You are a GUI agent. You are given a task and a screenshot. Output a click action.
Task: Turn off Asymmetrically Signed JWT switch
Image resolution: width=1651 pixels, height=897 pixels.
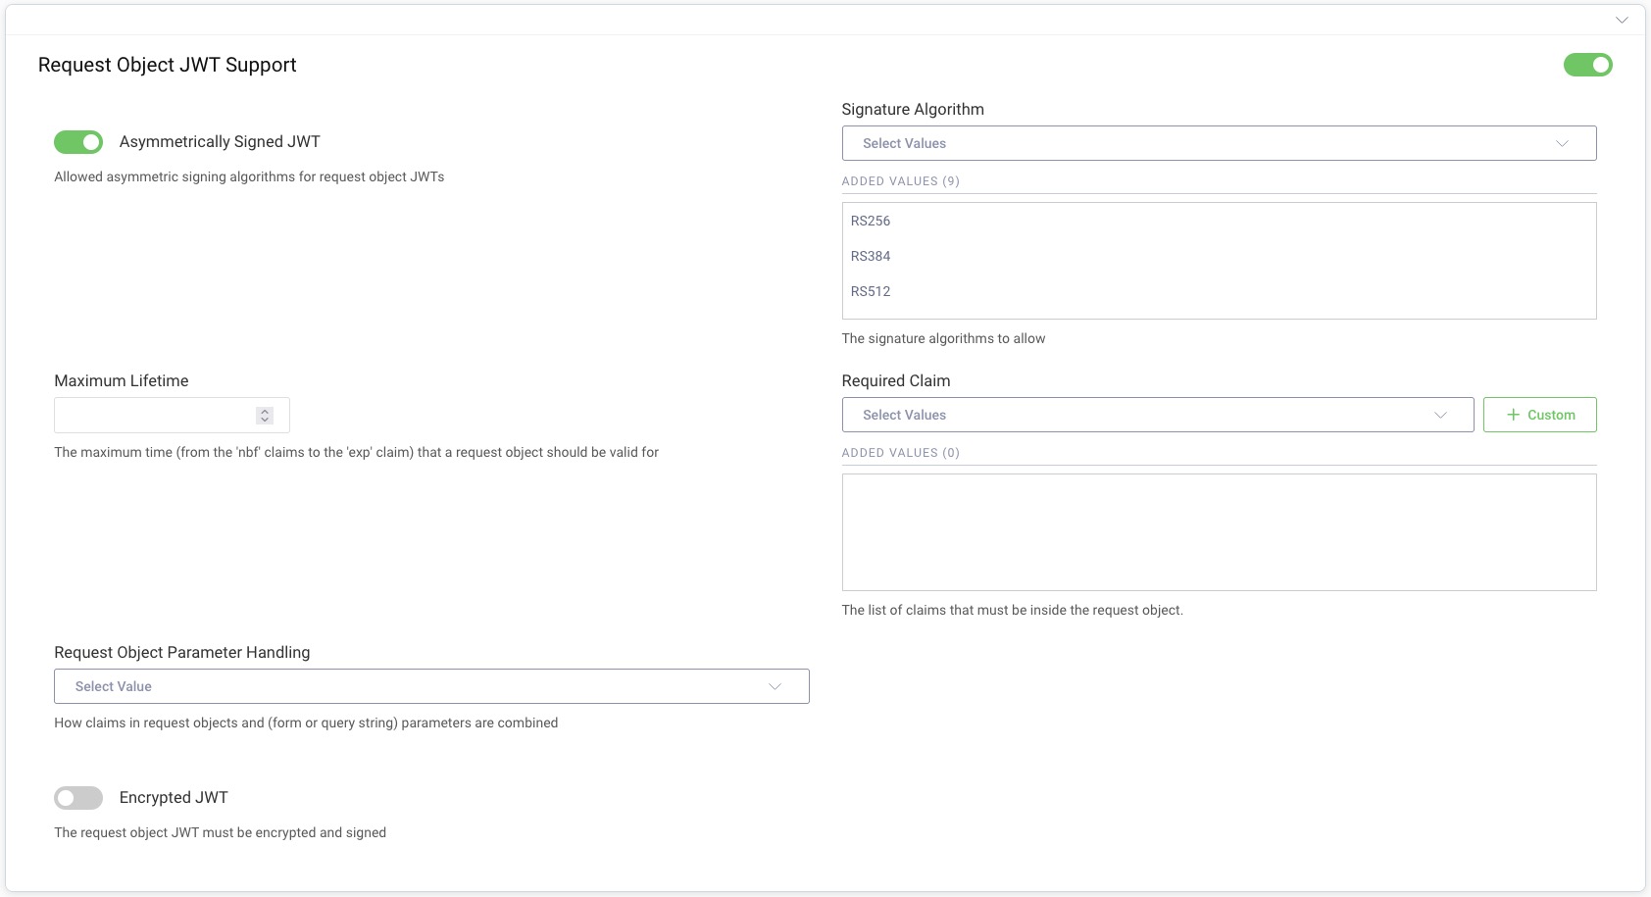pyautogui.click(x=78, y=142)
